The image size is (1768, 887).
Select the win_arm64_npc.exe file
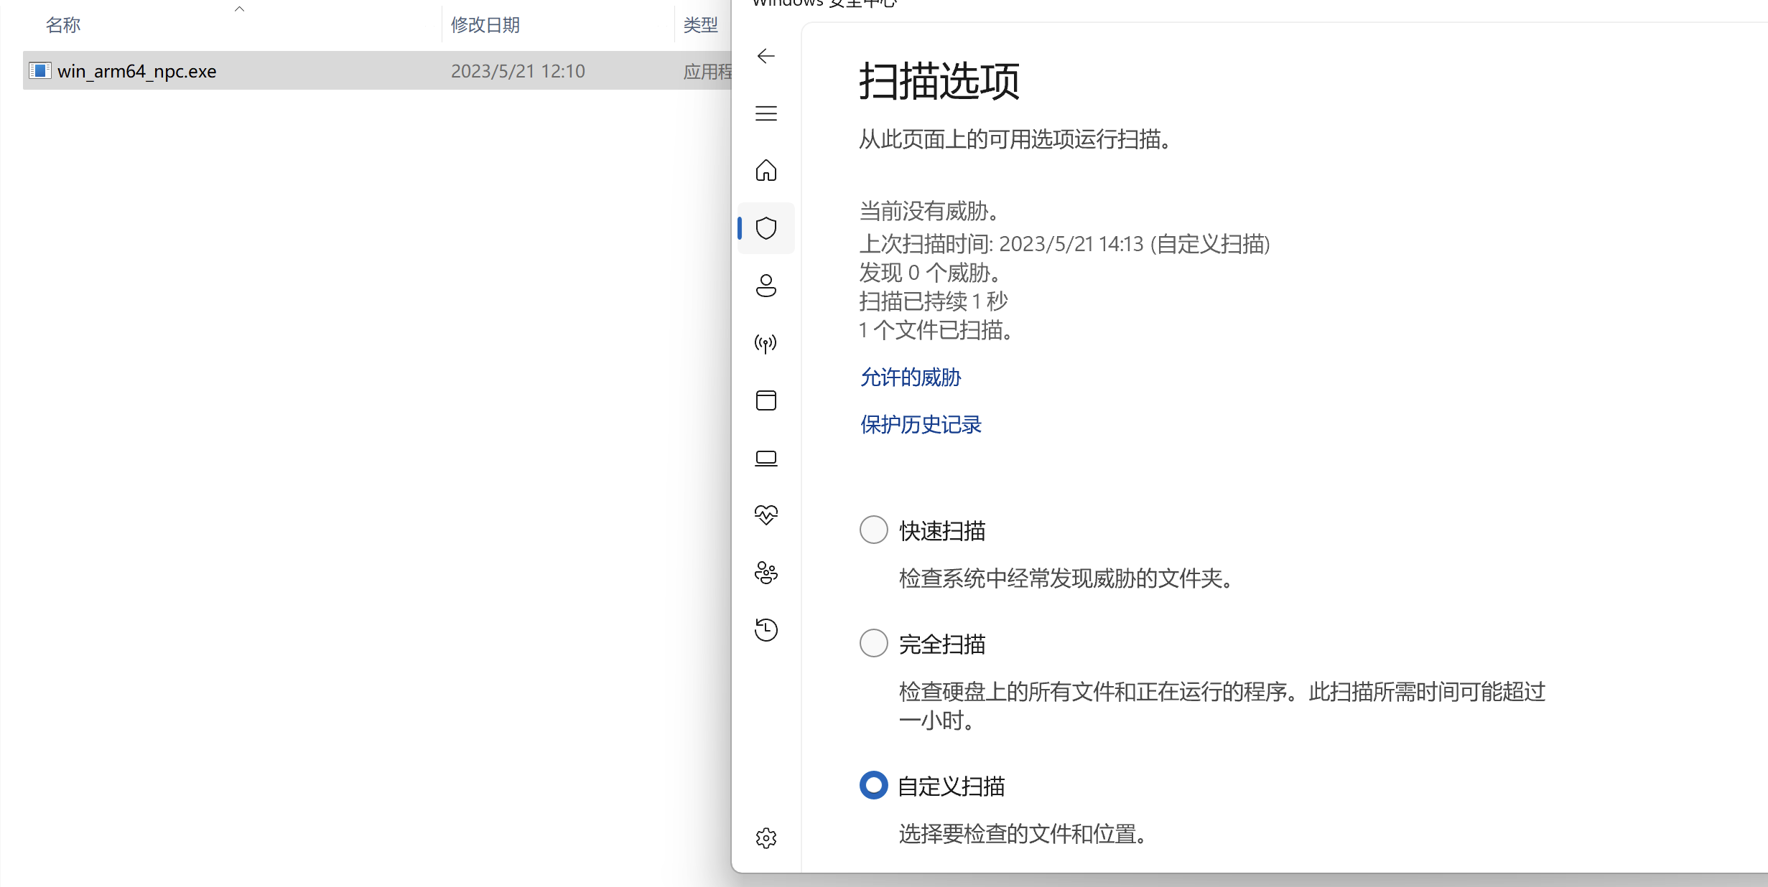[x=136, y=71]
